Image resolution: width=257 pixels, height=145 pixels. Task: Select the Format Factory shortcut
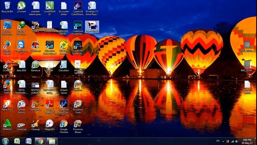pyautogui.click(x=21, y=106)
